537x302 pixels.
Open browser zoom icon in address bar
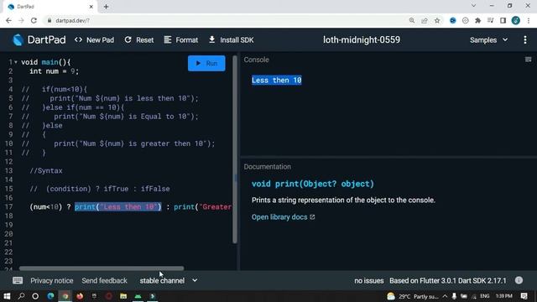(412, 20)
